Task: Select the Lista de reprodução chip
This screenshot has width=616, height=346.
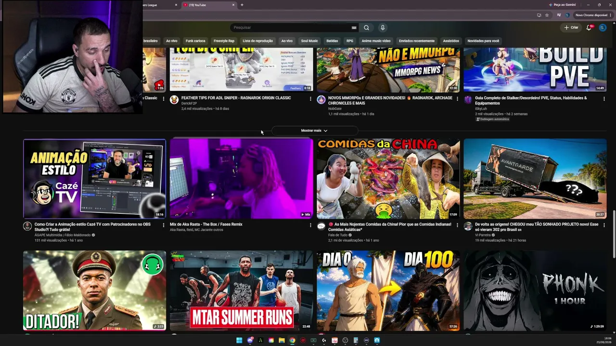Action: [x=258, y=41]
